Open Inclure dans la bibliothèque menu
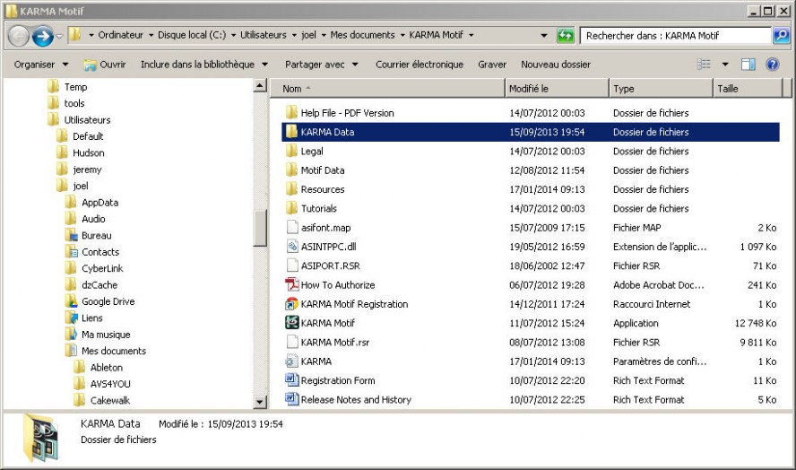This screenshot has width=796, height=470. tap(203, 65)
